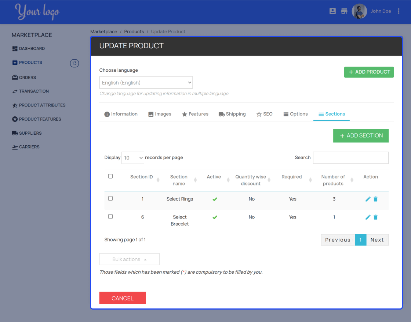Click the Marketplace breadcrumb link

click(x=103, y=31)
